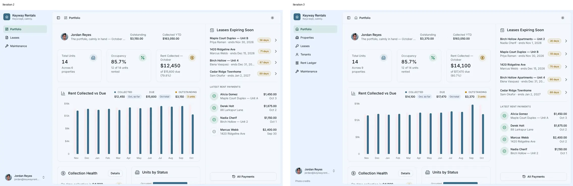
Task: Open Properties in the Iteration 3 sidebar
Action: click(315, 38)
